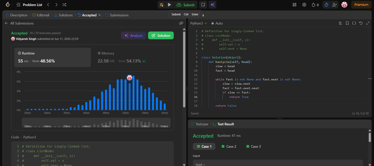Click the Analysis button
The image size is (374, 166).
click(x=133, y=36)
